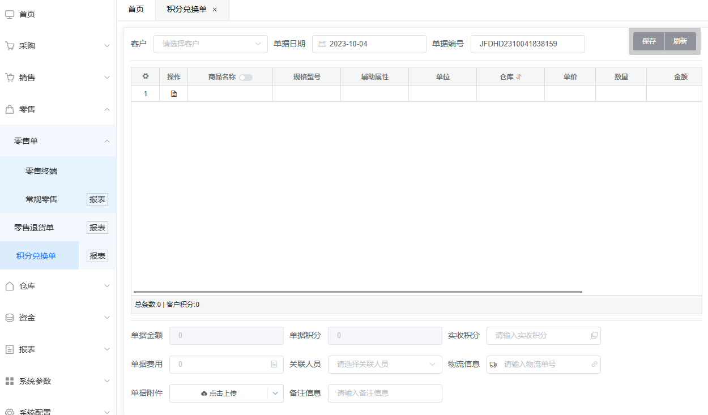Click the 备注信息 input field

385,393
